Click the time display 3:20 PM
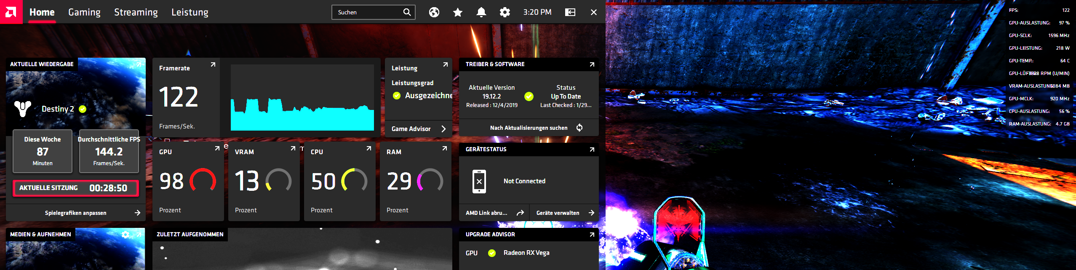Image resolution: width=1076 pixels, height=270 pixels. (537, 12)
